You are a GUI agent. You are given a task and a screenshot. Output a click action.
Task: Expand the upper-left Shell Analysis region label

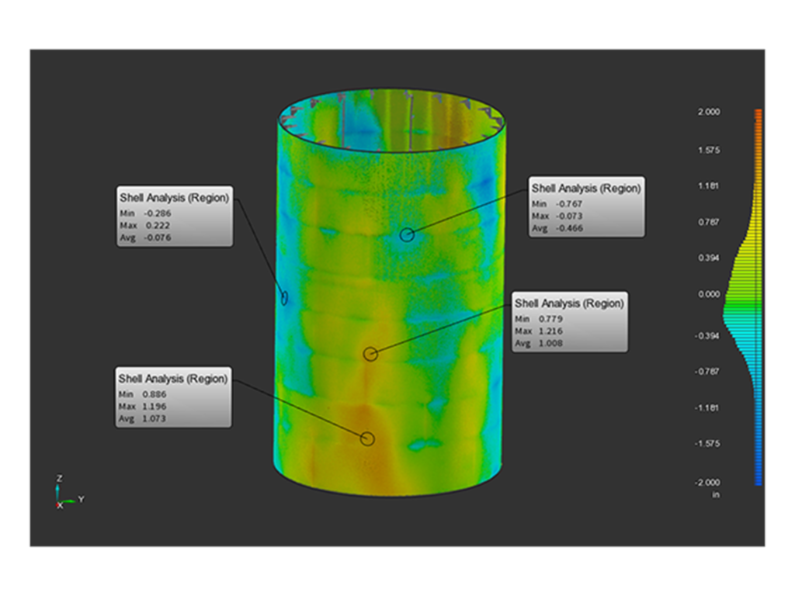(x=172, y=218)
